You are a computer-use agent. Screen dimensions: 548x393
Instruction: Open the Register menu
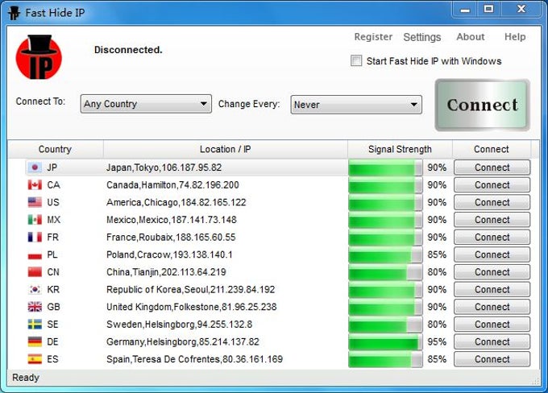[373, 37]
